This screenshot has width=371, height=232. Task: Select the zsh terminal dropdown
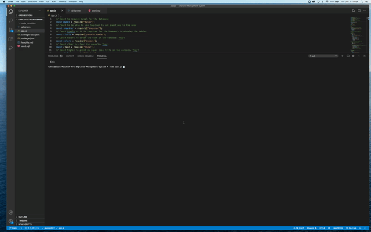[323, 56]
